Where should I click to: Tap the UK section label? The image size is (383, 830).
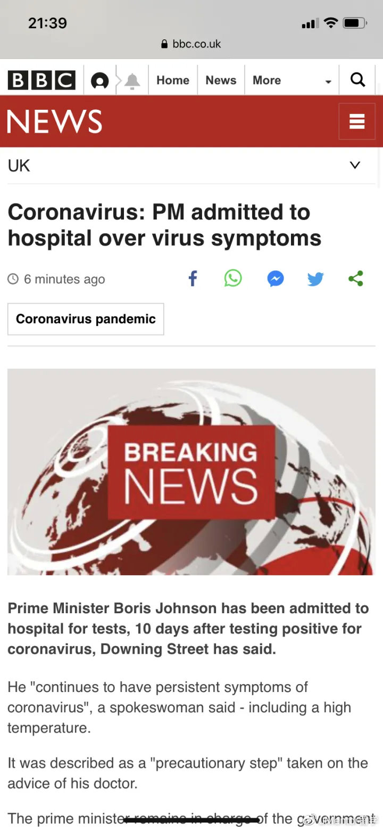point(19,166)
